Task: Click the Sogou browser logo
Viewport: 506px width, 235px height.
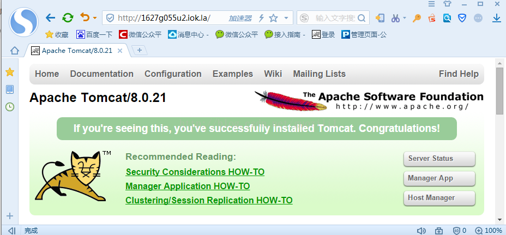Action: tap(23, 22)
